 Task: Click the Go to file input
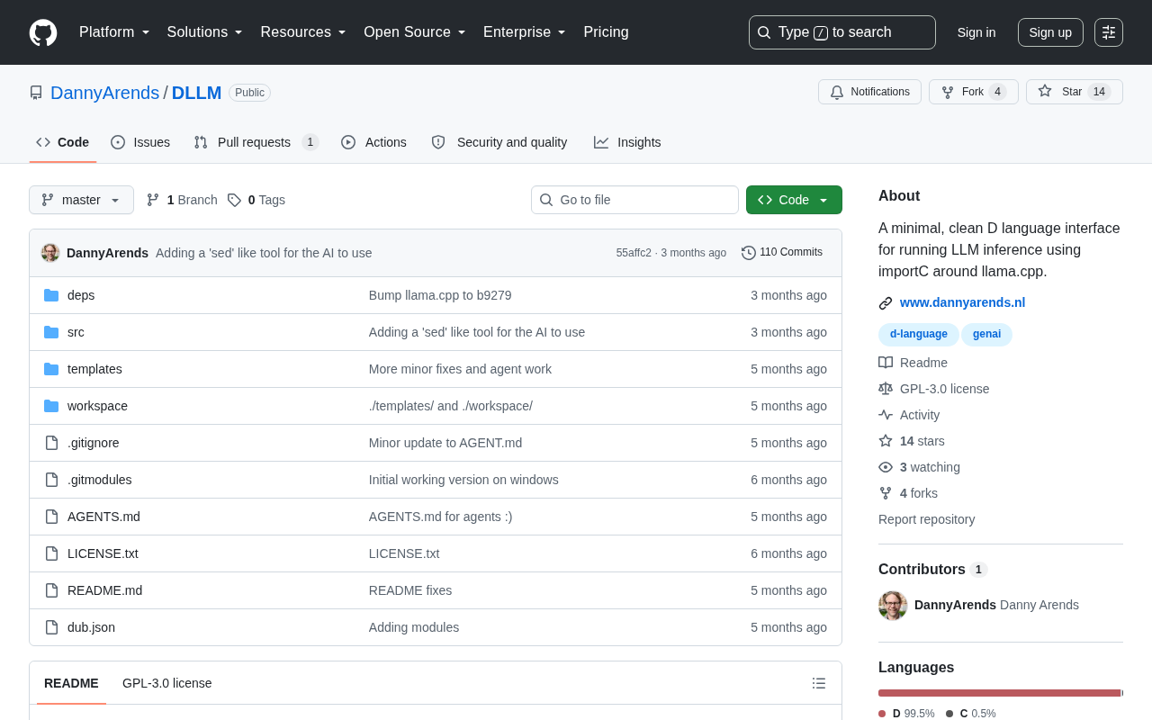(x=634, y=200)
